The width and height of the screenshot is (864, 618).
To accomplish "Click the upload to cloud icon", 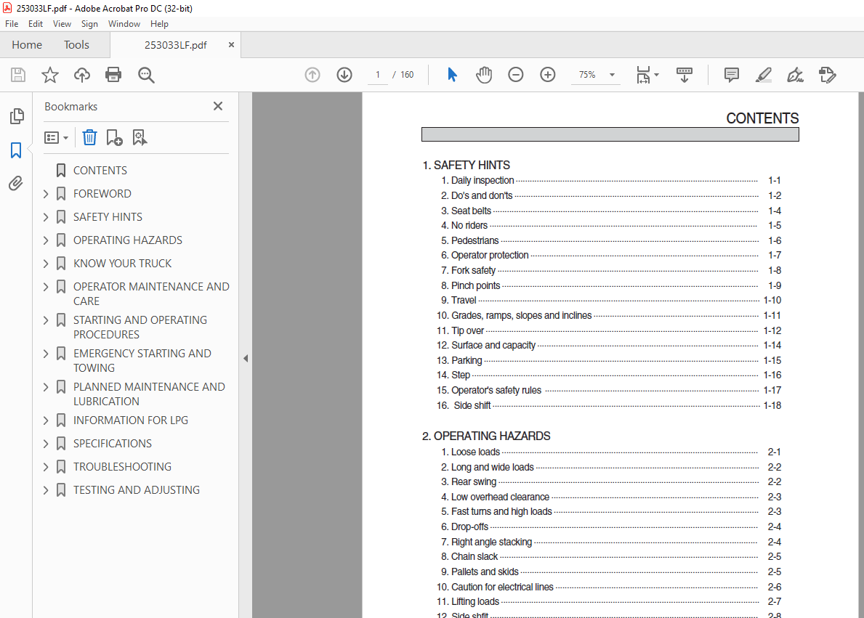I will tap(82, 75).
